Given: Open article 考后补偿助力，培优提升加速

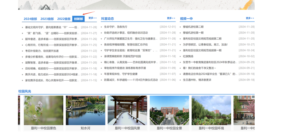Looking at the screenshot, I should coord(42,51).
